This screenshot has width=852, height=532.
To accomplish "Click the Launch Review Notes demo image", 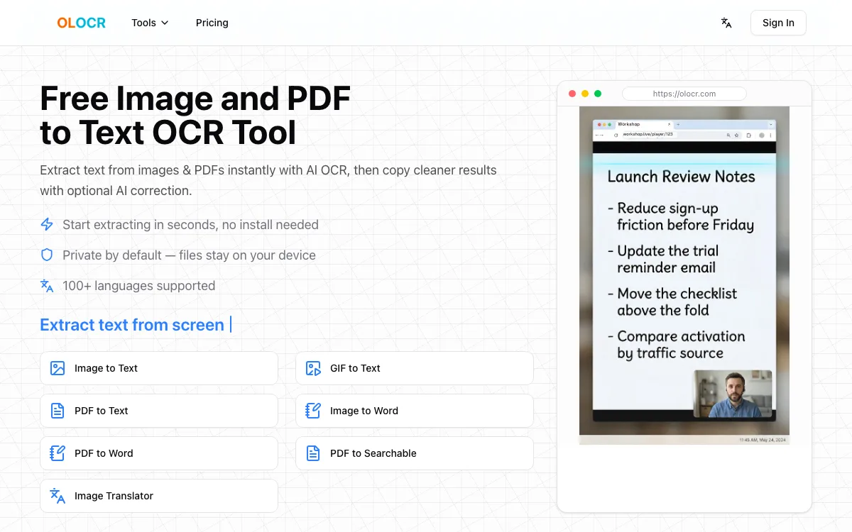I will click(684, 275).
